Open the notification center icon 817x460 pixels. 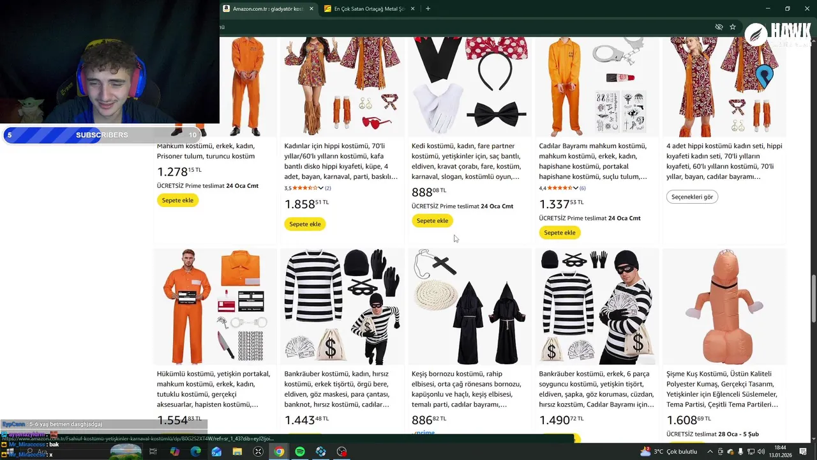tap(803, 452)
